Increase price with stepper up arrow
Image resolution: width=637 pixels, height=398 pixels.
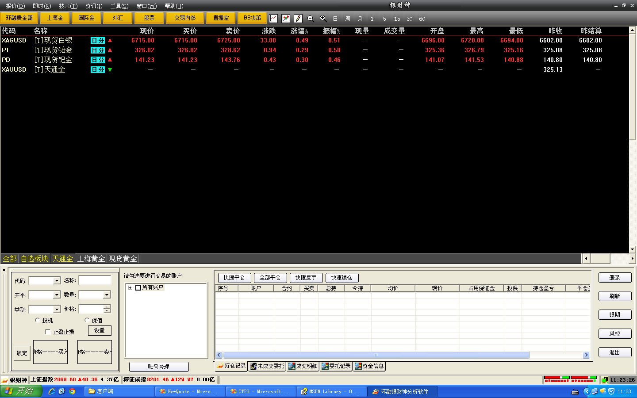(x=107, y=307)
